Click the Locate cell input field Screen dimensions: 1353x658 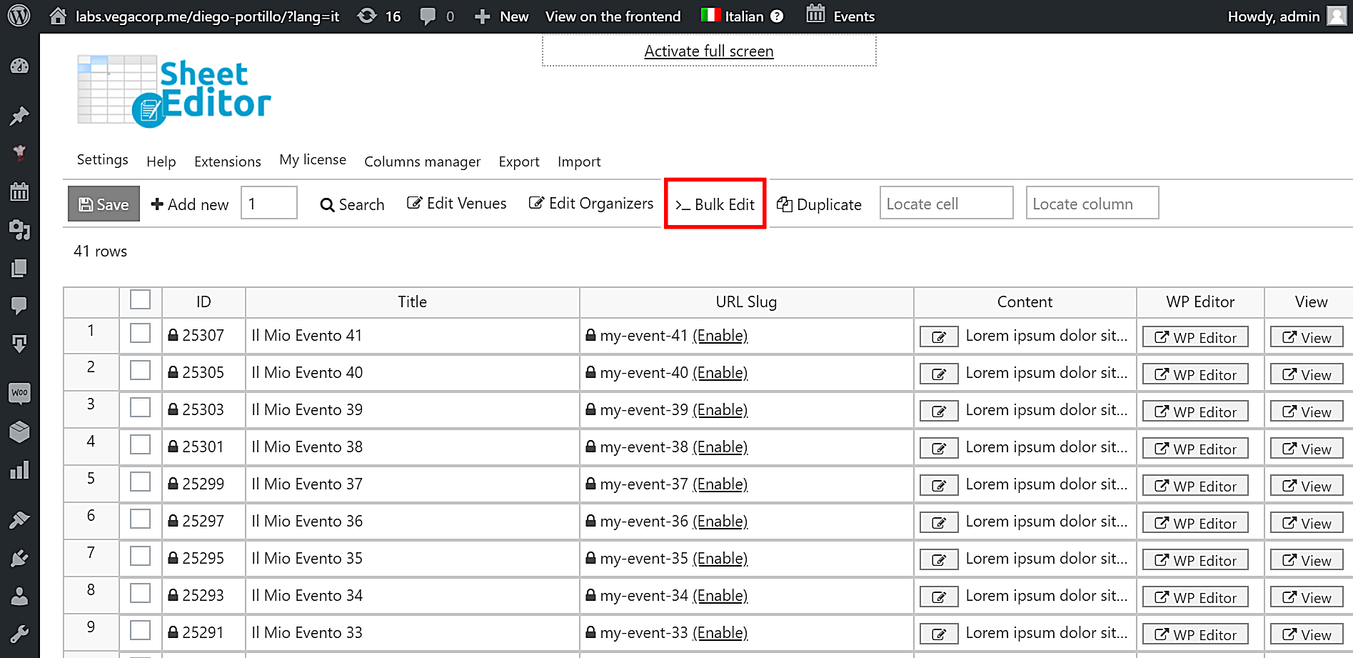pyautogui.click(x=946, y=203)
